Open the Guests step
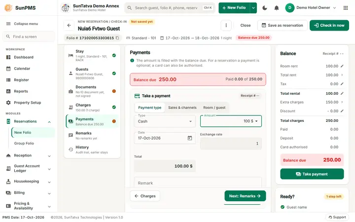The height and width of the screenshot is (222, 355). coord(92,74)
